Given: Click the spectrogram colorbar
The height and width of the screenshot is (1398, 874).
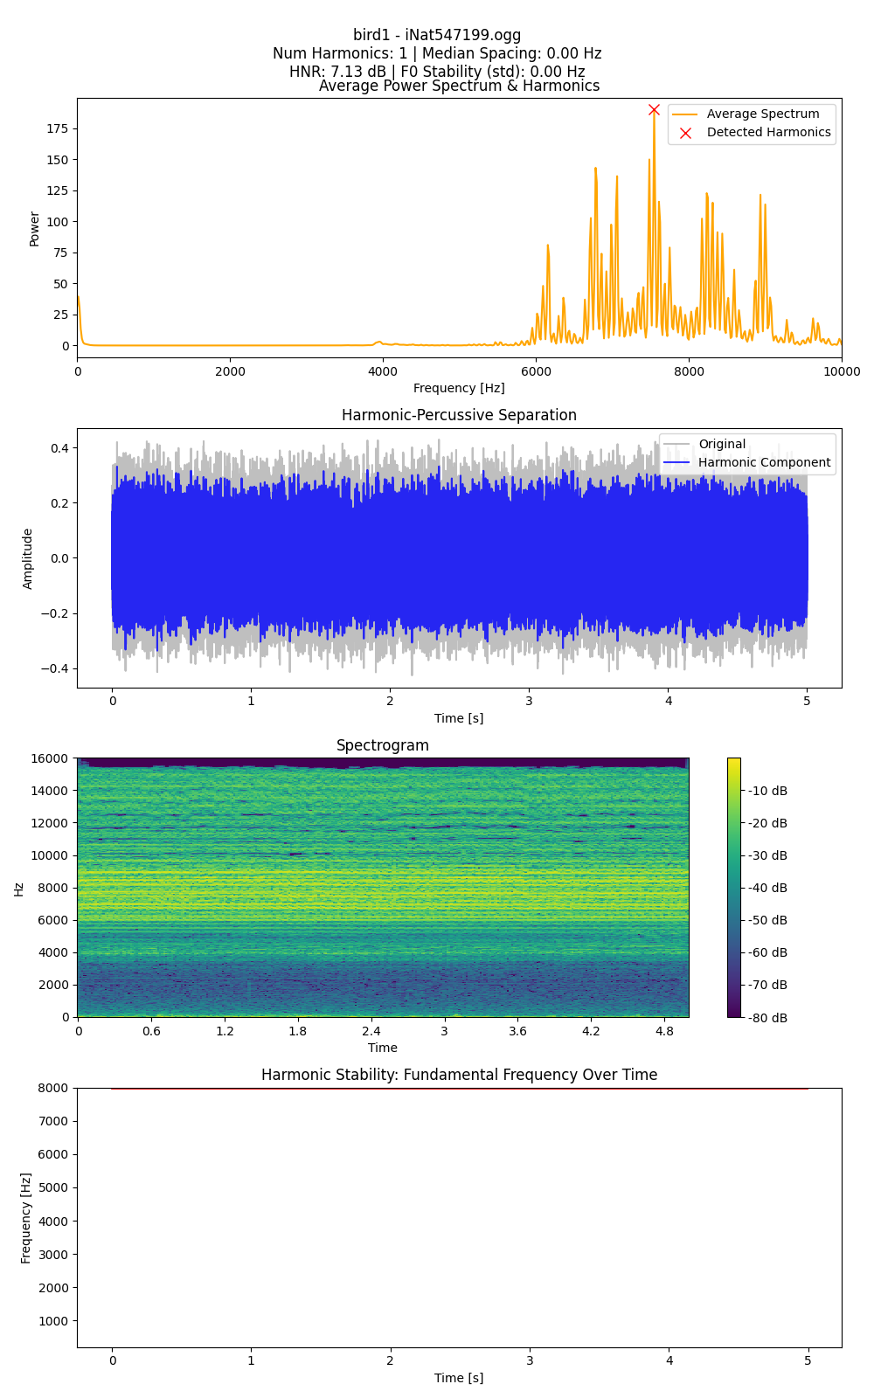Looking at the screenshot, I should 734,887.
